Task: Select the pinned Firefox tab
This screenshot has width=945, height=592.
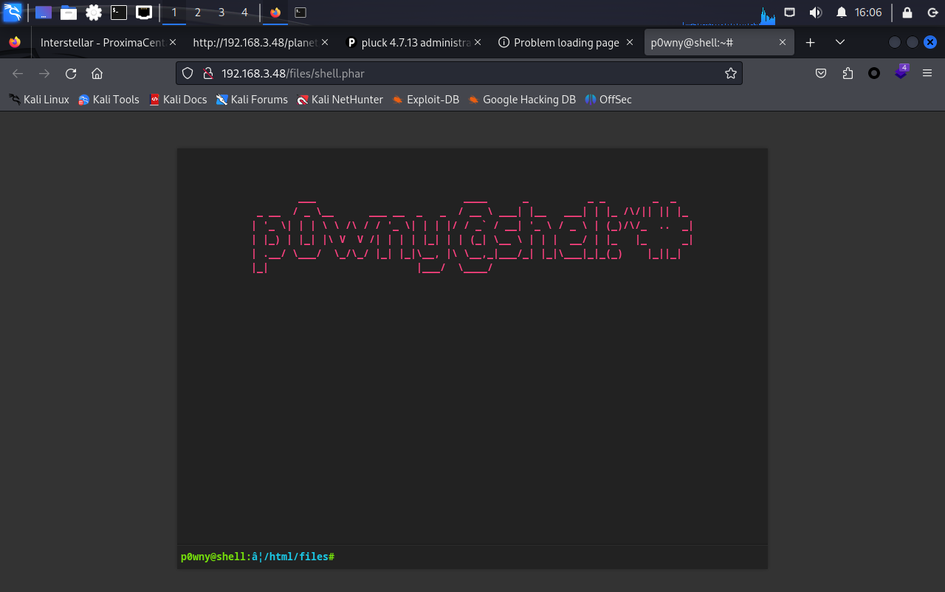Action: [x=15, y=43]
